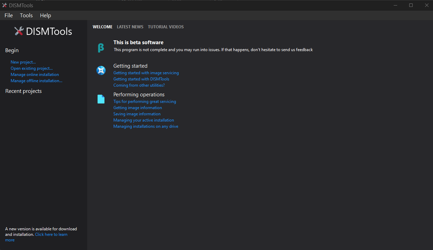The height and width of the screenshot is (250, 433).
Task: Click the New project... link
Action: (x=23, y=62)
